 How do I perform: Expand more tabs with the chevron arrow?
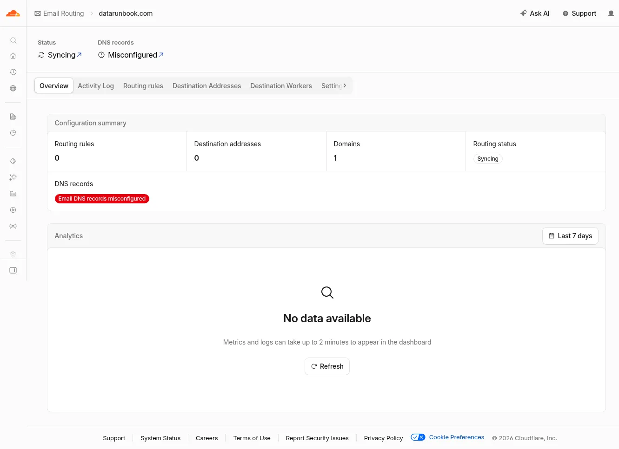[345, 85]
